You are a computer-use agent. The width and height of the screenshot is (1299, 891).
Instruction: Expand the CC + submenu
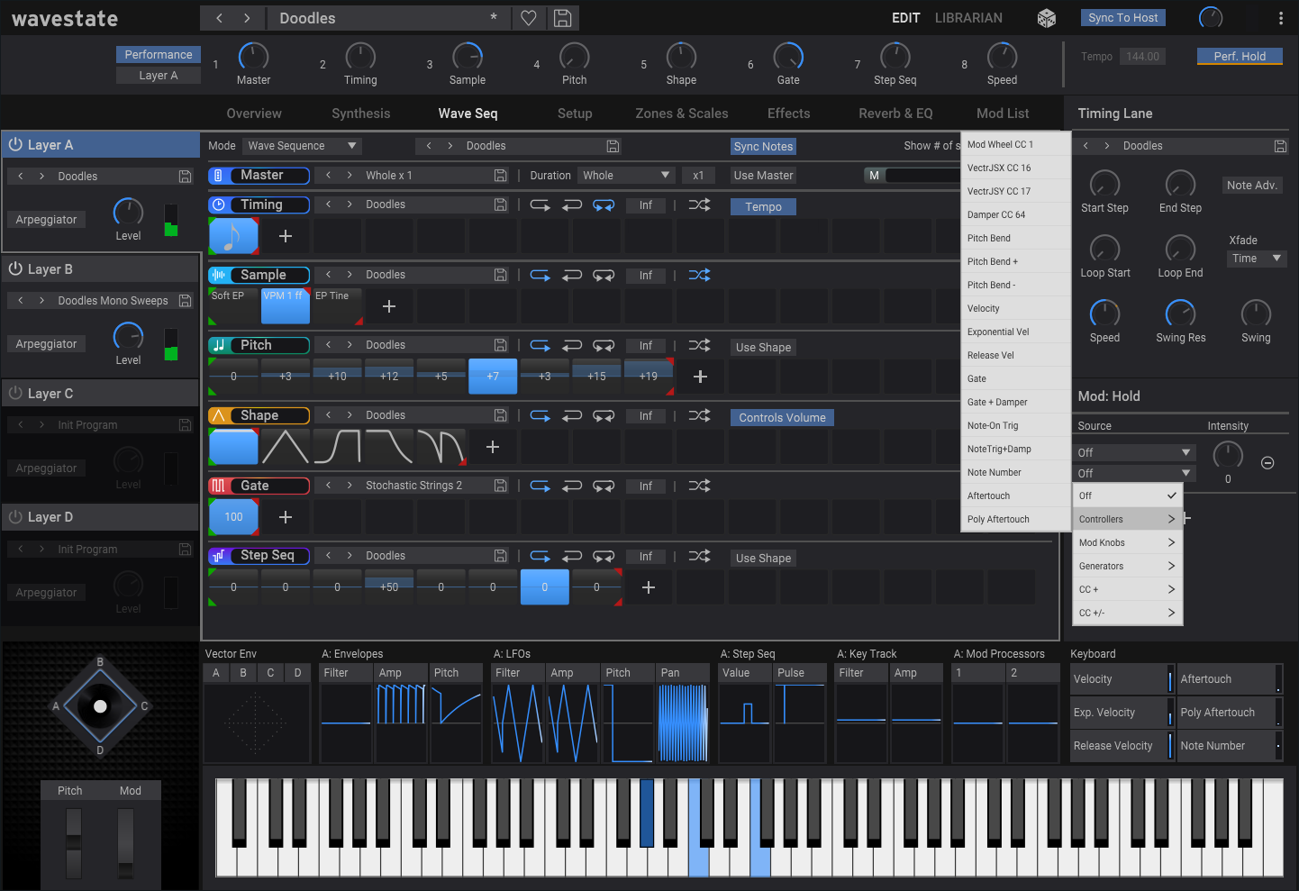pos(1128,589)
